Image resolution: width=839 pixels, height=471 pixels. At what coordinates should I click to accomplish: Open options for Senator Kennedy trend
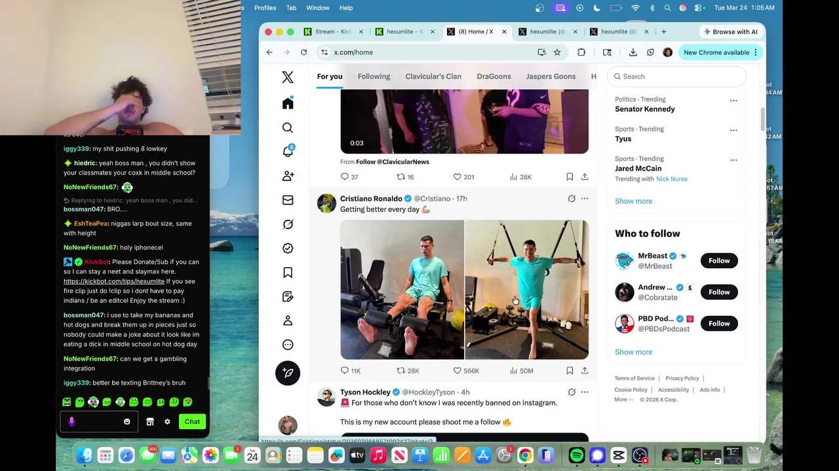click(x=733, y=101)
